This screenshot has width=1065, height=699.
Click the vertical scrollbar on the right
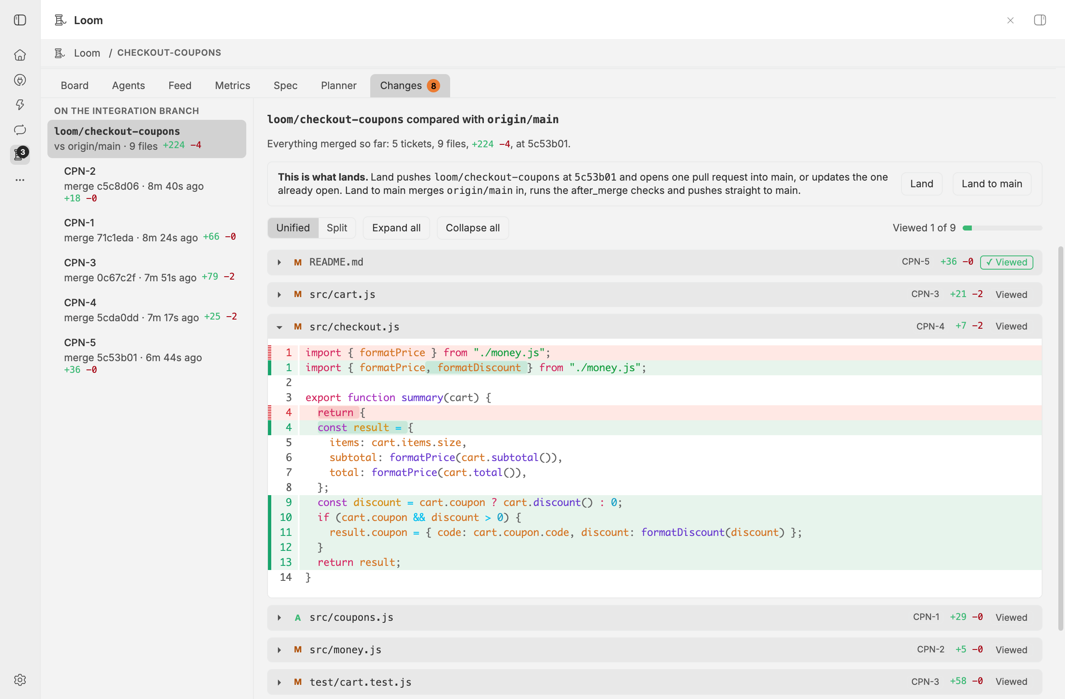pos(1060,439)
